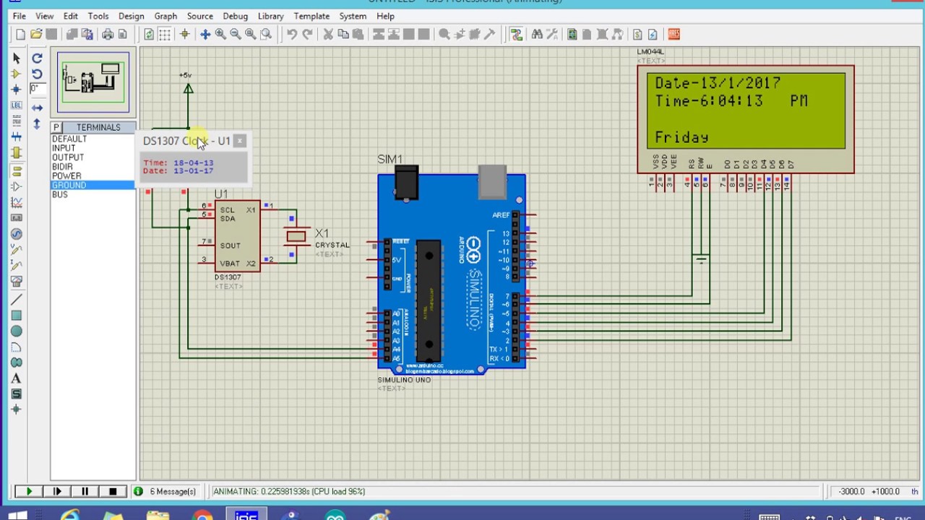Viewport: 925px width, 520px height.
Task: Cut selection with scissors icon
Action: 327,34
